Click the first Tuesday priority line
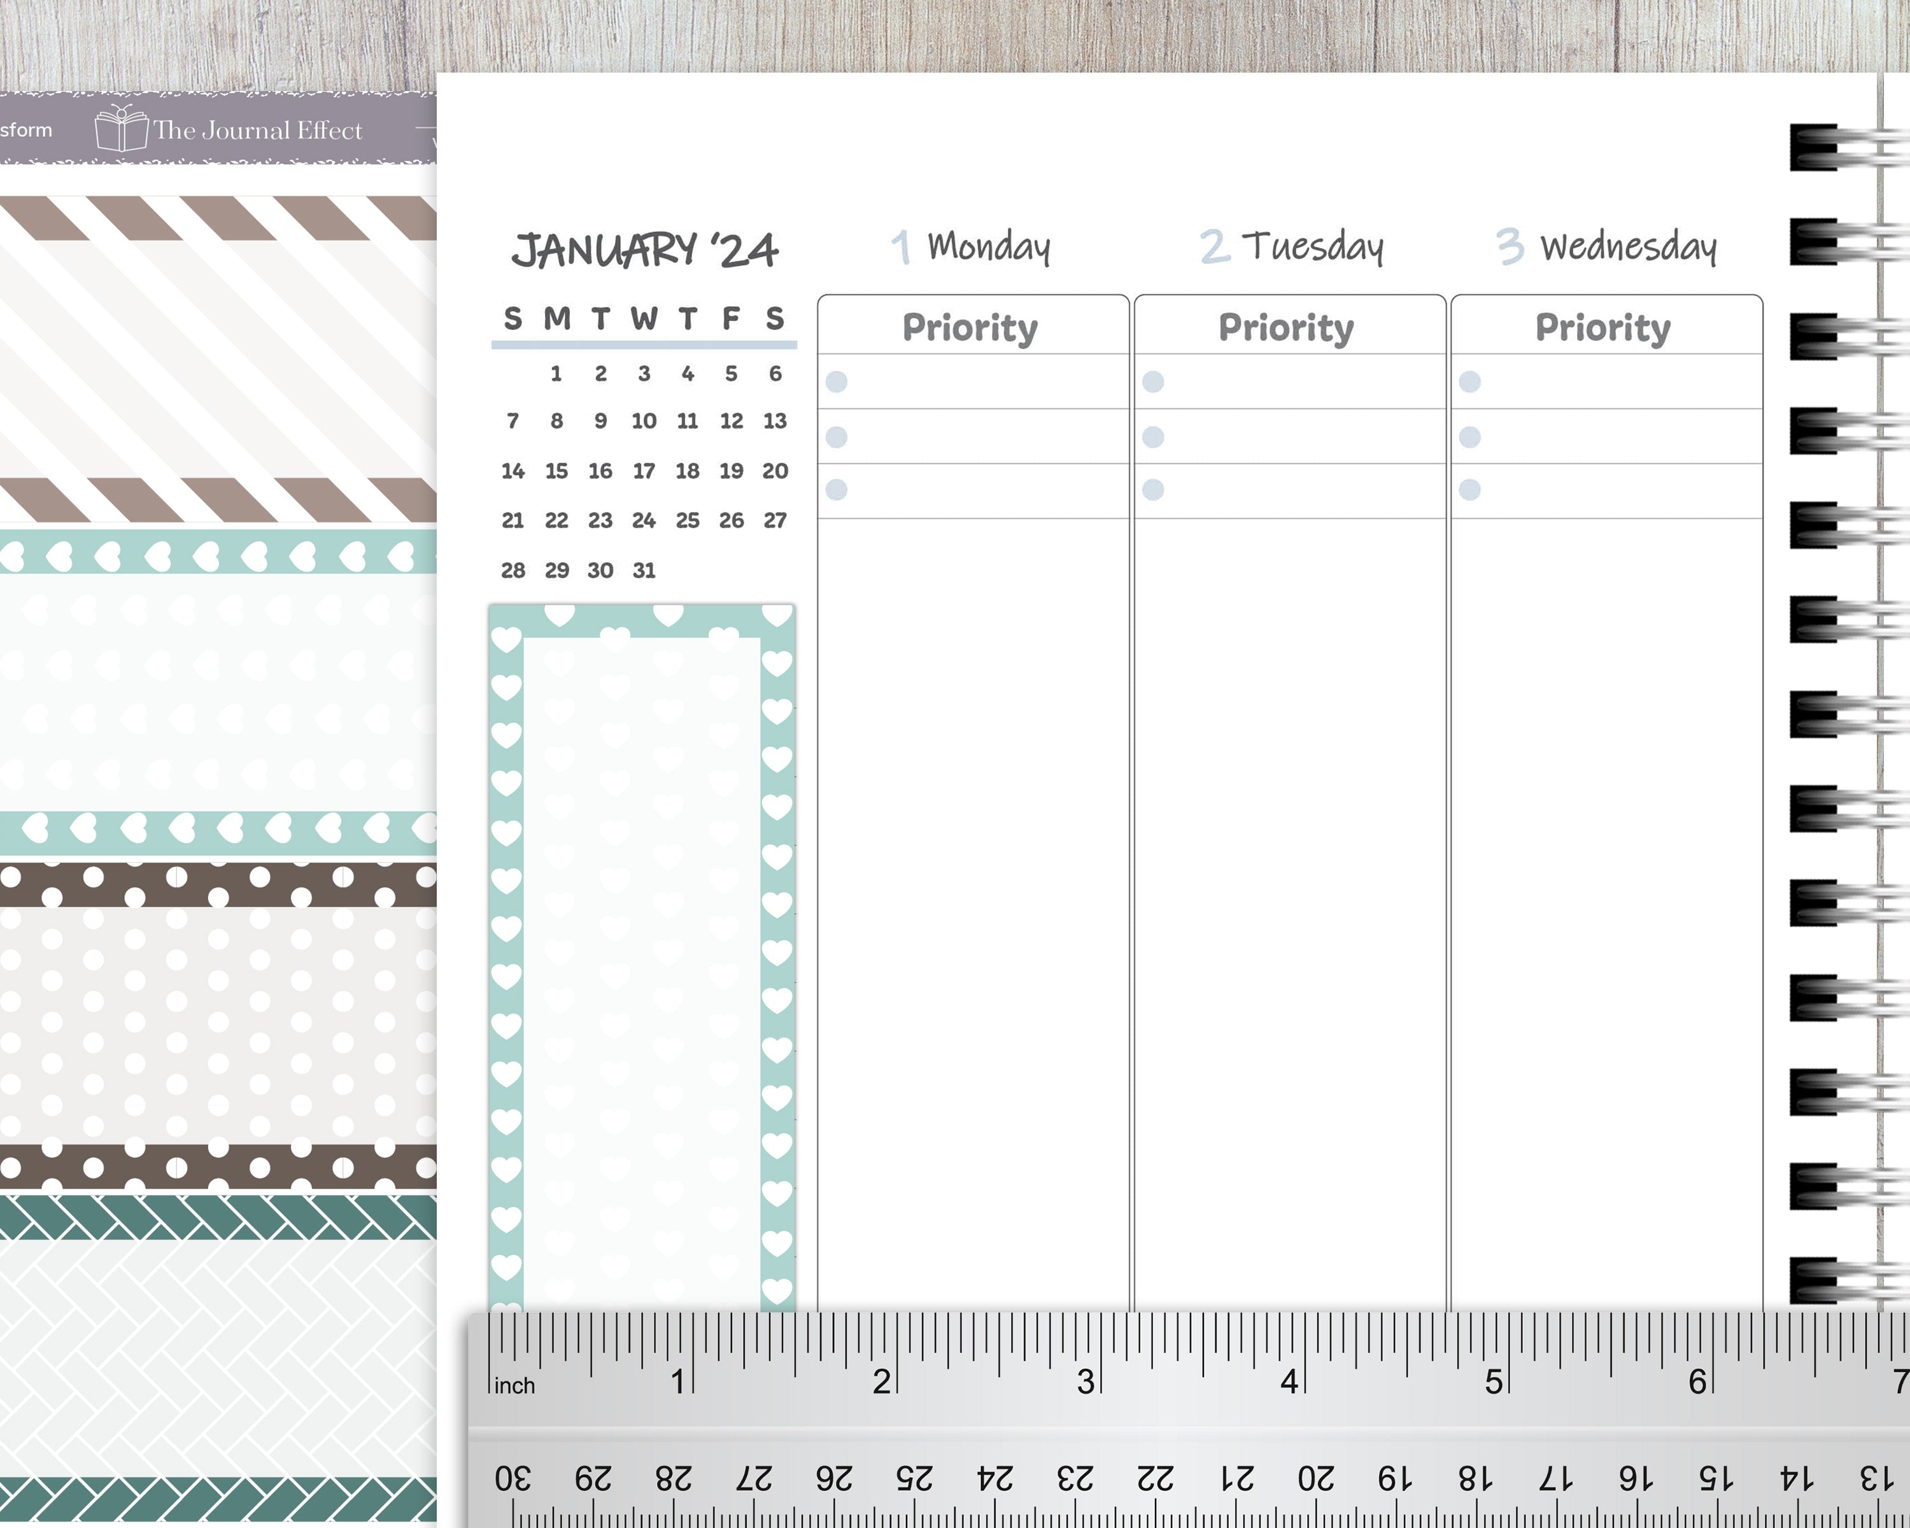This screenshot has height=1528, width=1910. pos(1290,382)
